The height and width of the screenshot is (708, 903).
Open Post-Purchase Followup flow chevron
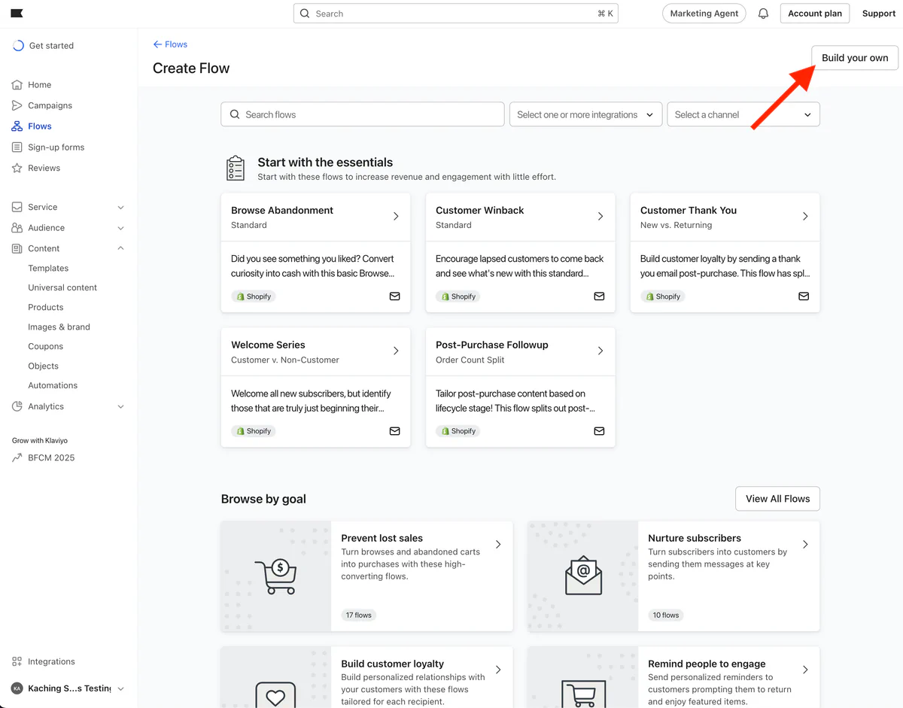pos(600,351)
